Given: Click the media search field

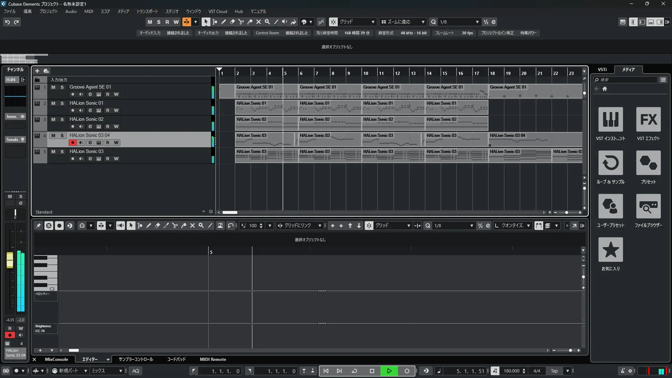Looking at the screenshot, I should coord(626,80).
